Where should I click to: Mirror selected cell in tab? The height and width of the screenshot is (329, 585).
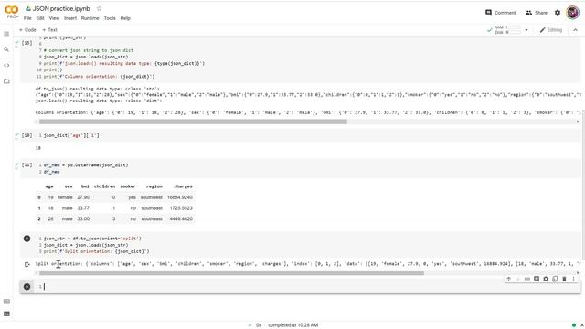555,279
